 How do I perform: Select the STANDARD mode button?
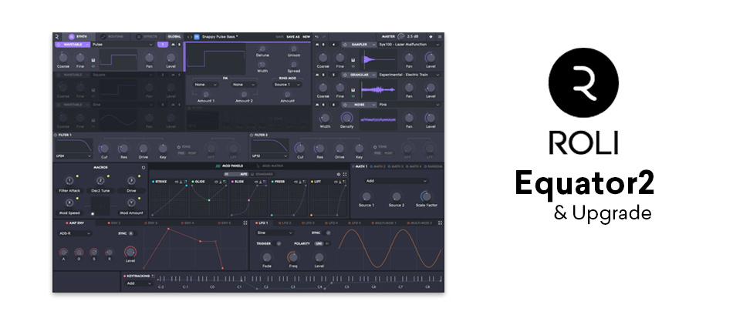coord(262,174)
